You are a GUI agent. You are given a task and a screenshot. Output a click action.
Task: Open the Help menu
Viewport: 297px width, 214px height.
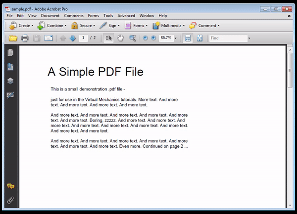coord(163,16)
